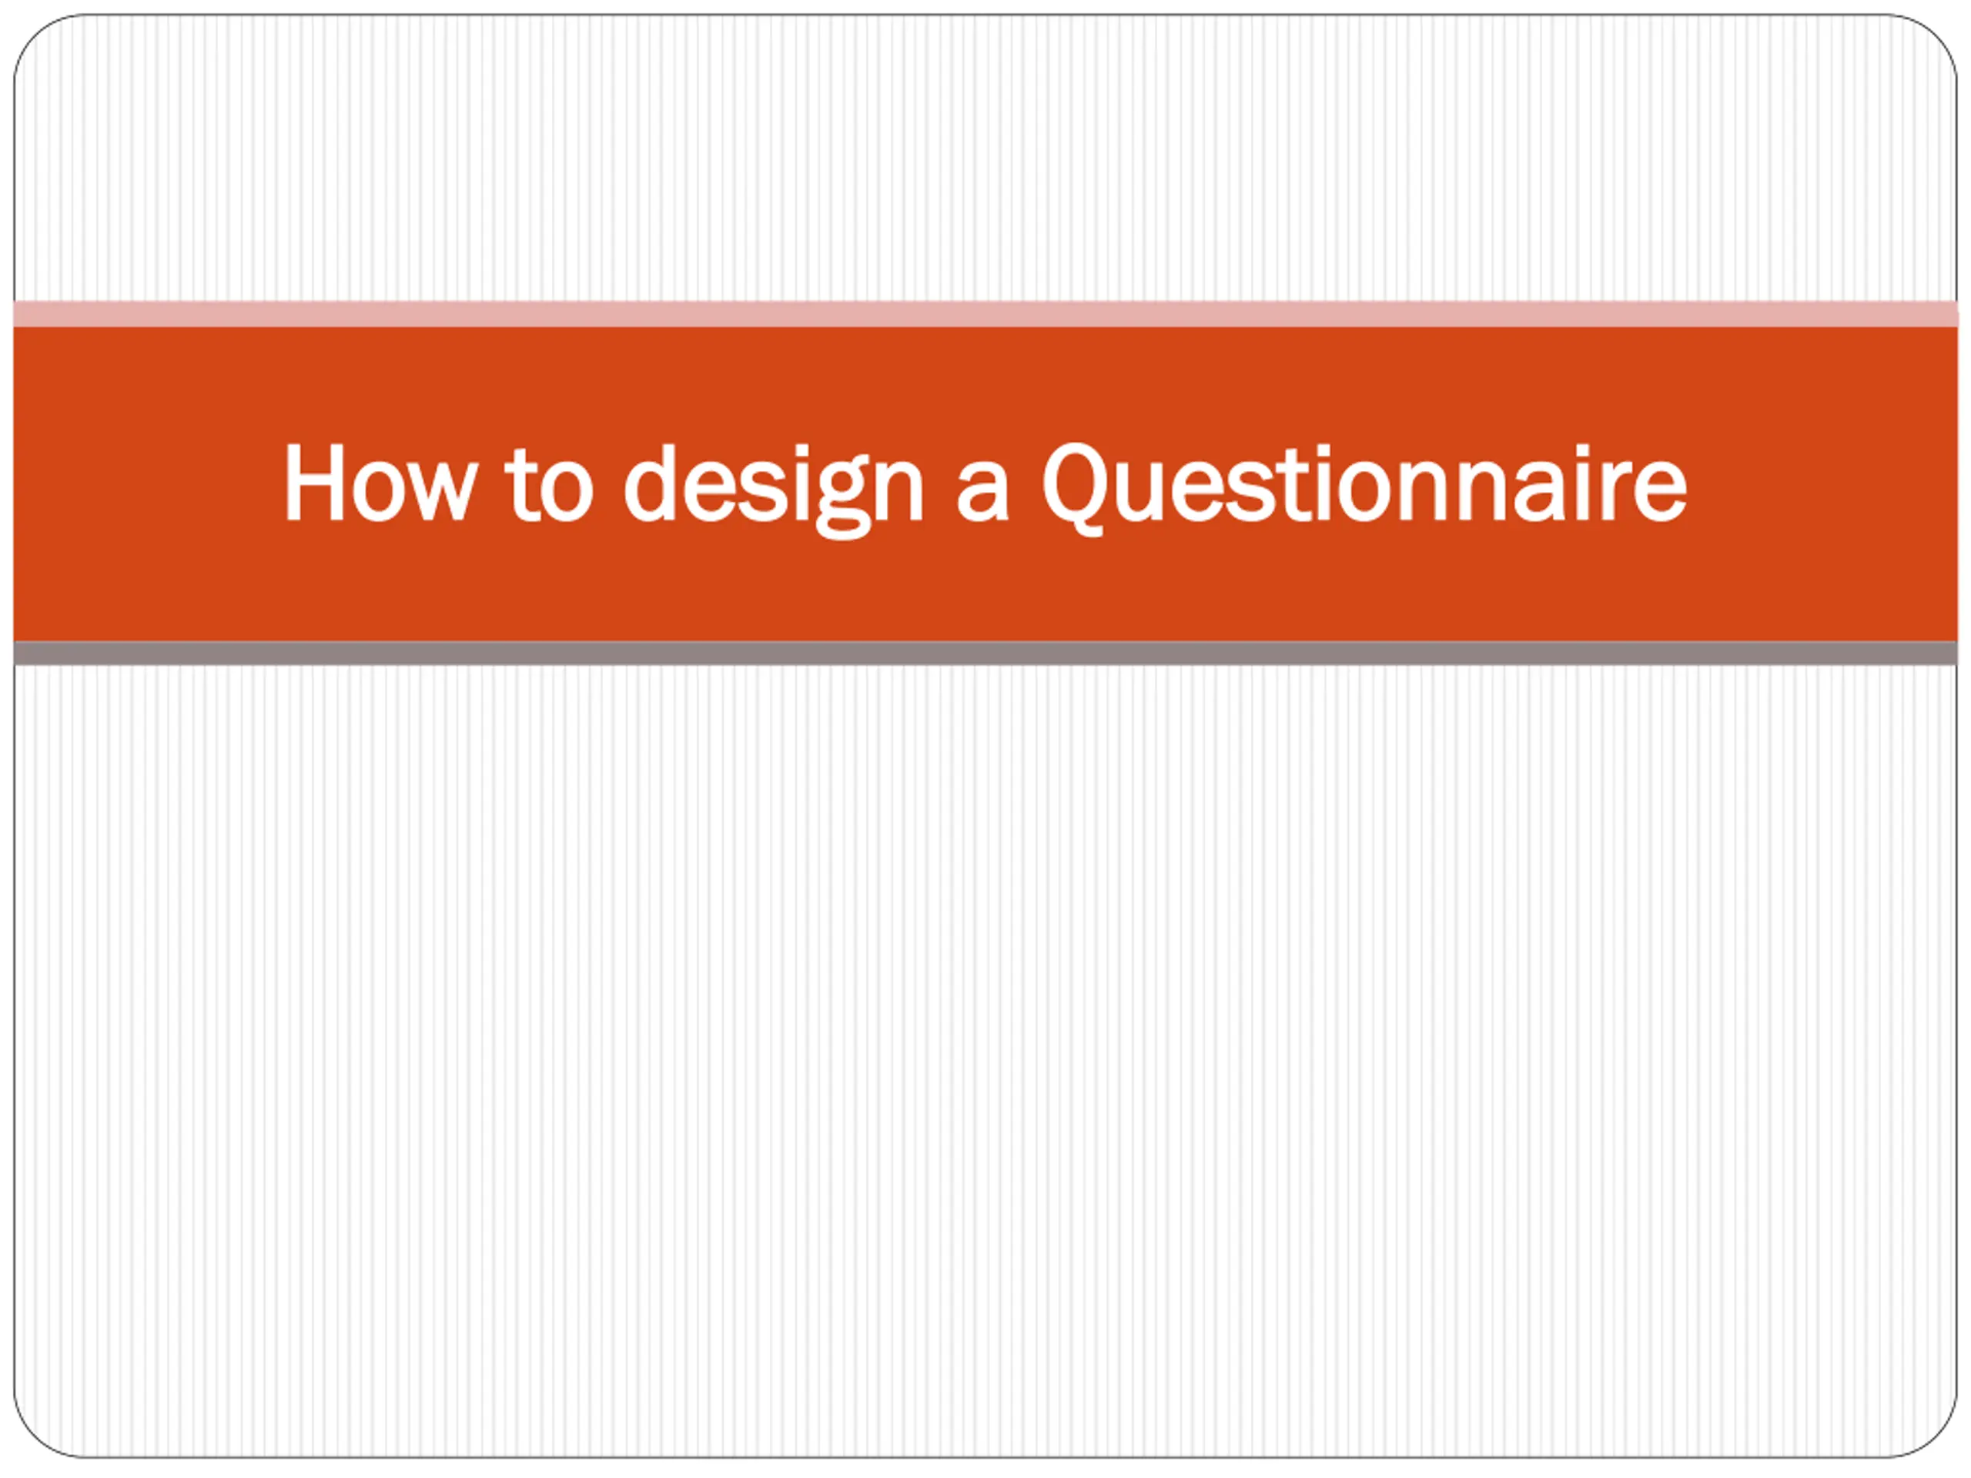Click the word "Questionnaire" in the title

click(1365, 489)
